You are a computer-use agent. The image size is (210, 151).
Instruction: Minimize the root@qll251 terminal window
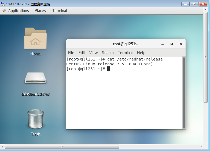click(163, 44)
